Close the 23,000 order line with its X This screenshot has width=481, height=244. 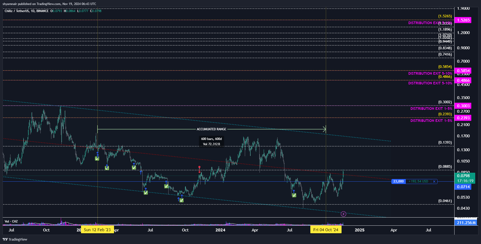pos(434,181)
